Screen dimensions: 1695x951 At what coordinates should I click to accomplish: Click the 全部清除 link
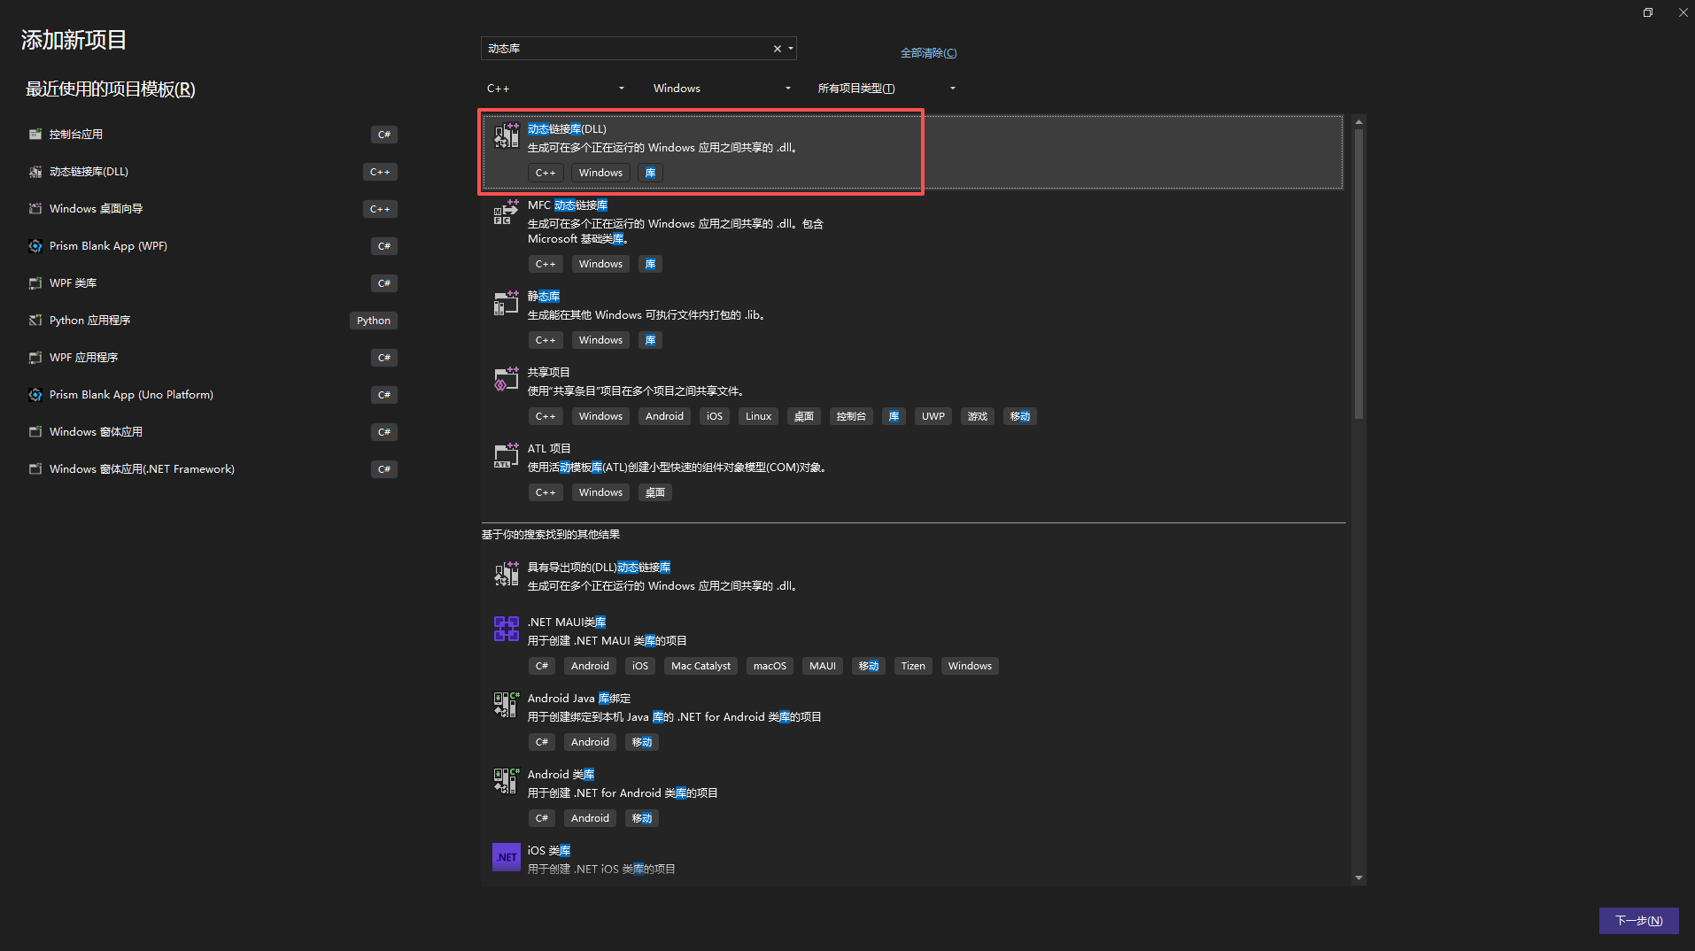928,53
